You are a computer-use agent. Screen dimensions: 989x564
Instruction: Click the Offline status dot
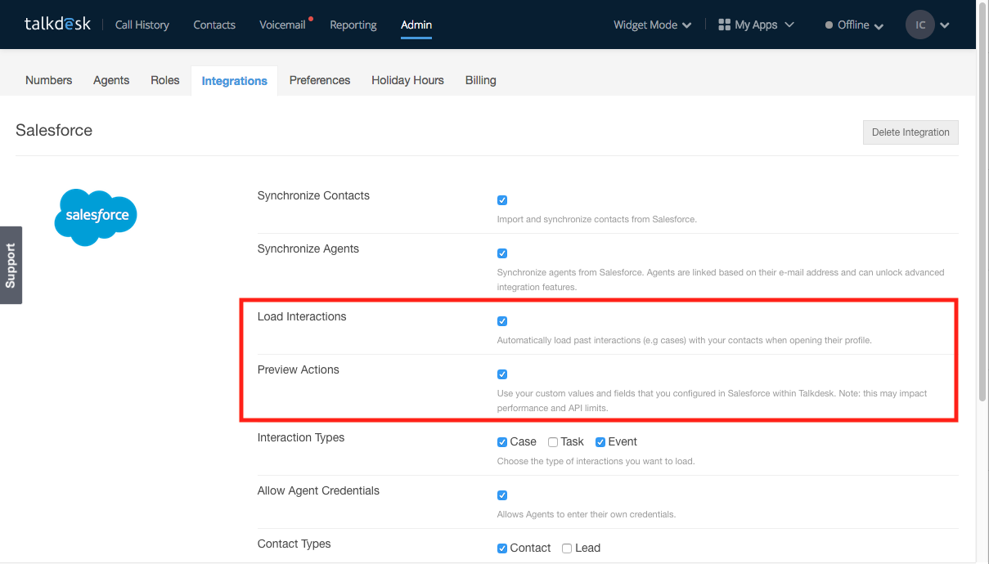click(829, 25)
